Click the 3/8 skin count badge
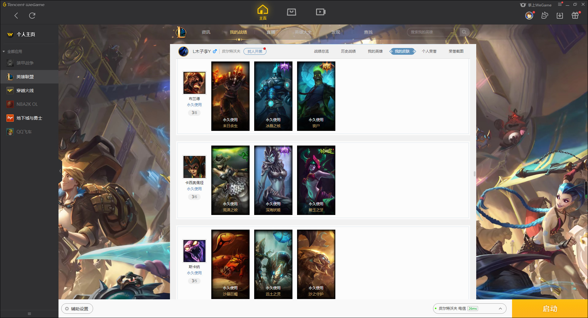Image resolution: width=588 pixels, height=318 pixels. [194, 113]
